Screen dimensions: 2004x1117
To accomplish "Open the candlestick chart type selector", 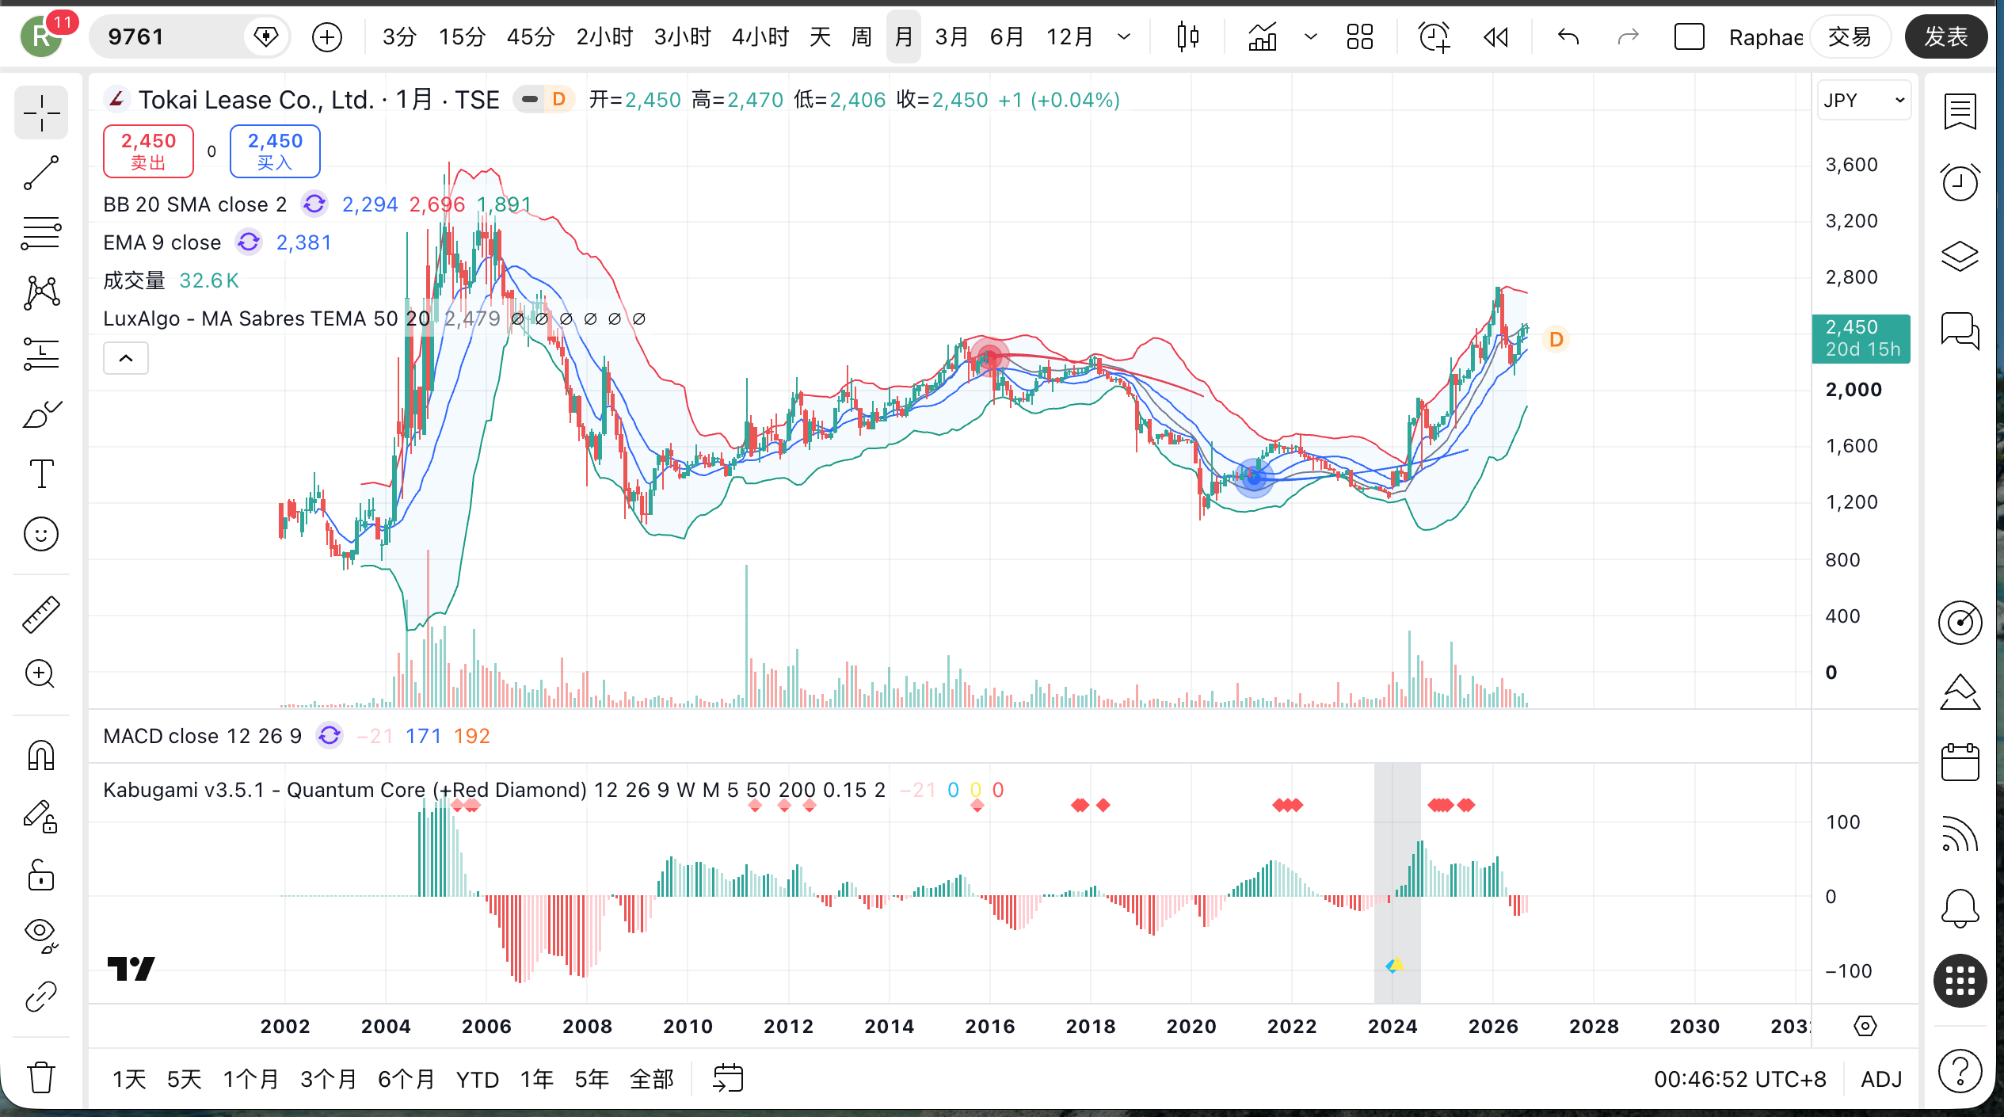I will (x=1187, y=37).
